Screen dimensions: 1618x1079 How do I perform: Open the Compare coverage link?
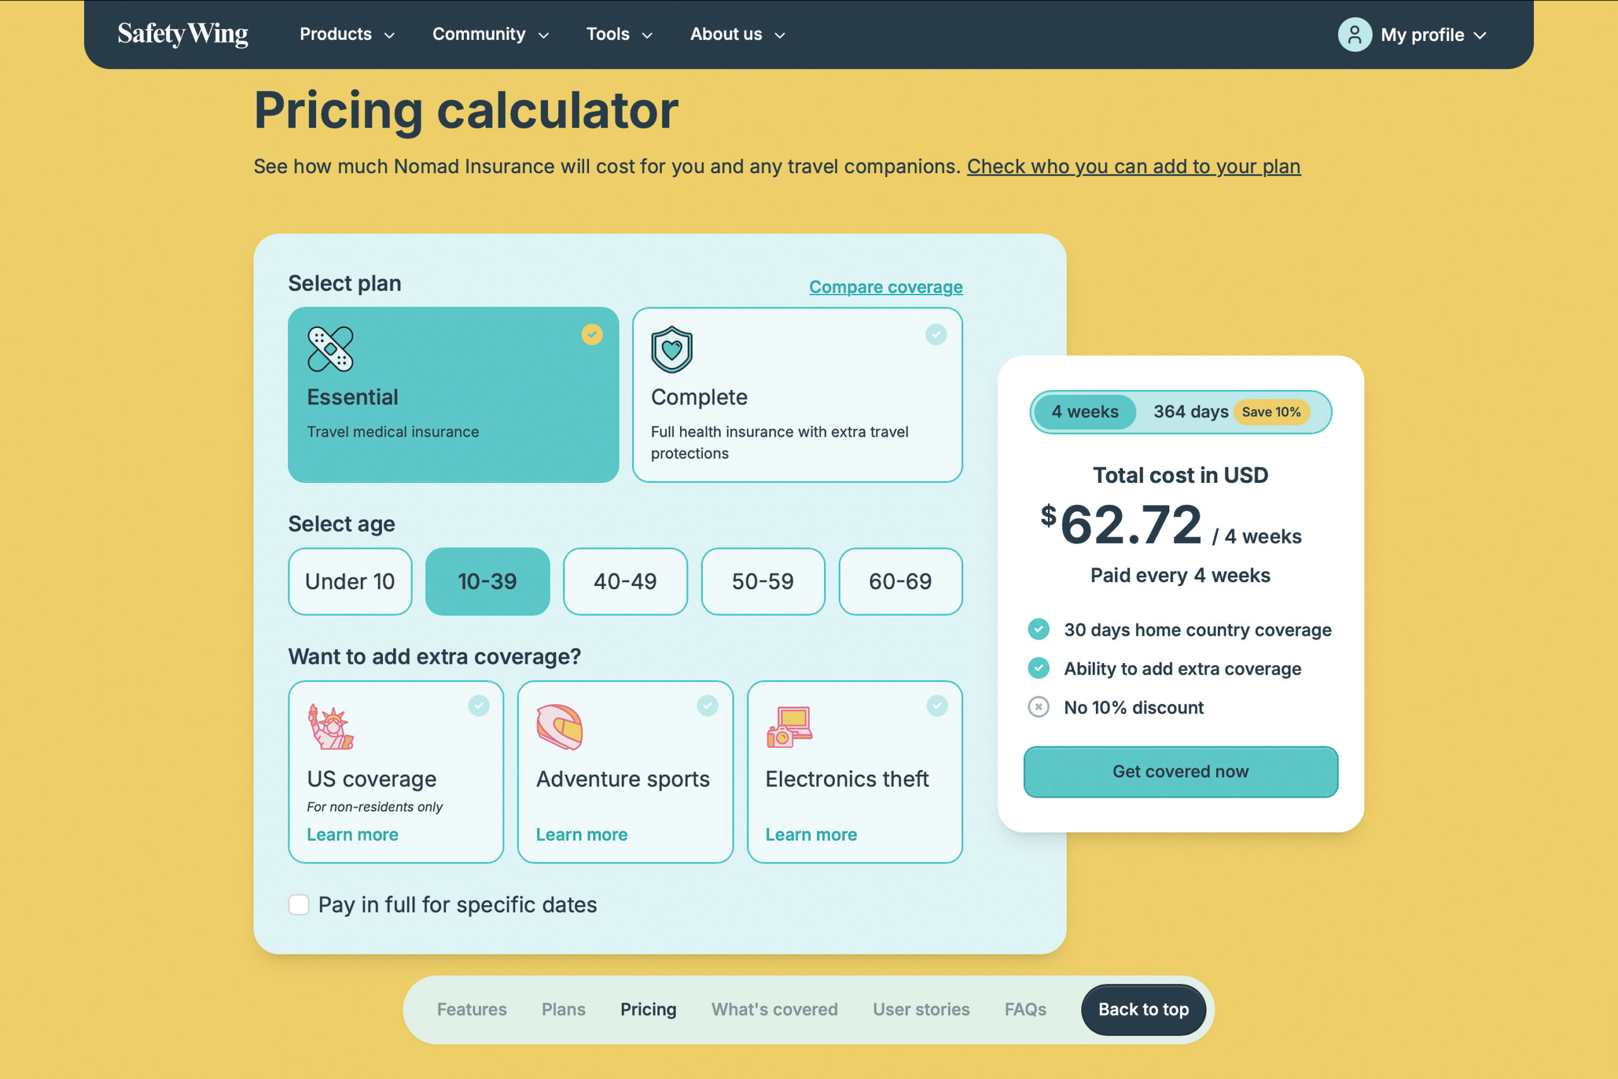click(885, 287)
